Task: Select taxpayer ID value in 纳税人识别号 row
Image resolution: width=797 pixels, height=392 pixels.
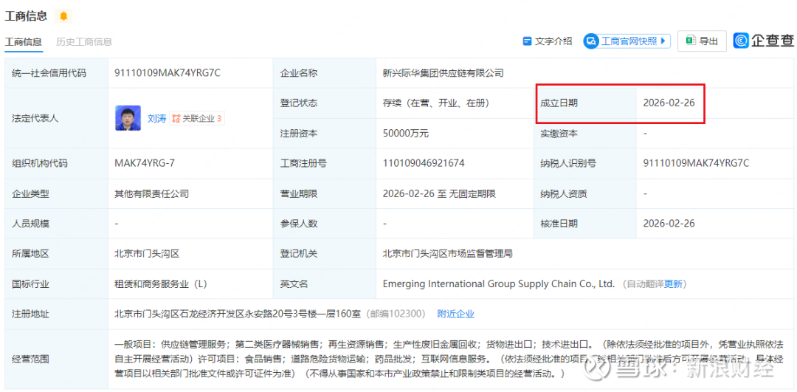Action: (696, 163)
